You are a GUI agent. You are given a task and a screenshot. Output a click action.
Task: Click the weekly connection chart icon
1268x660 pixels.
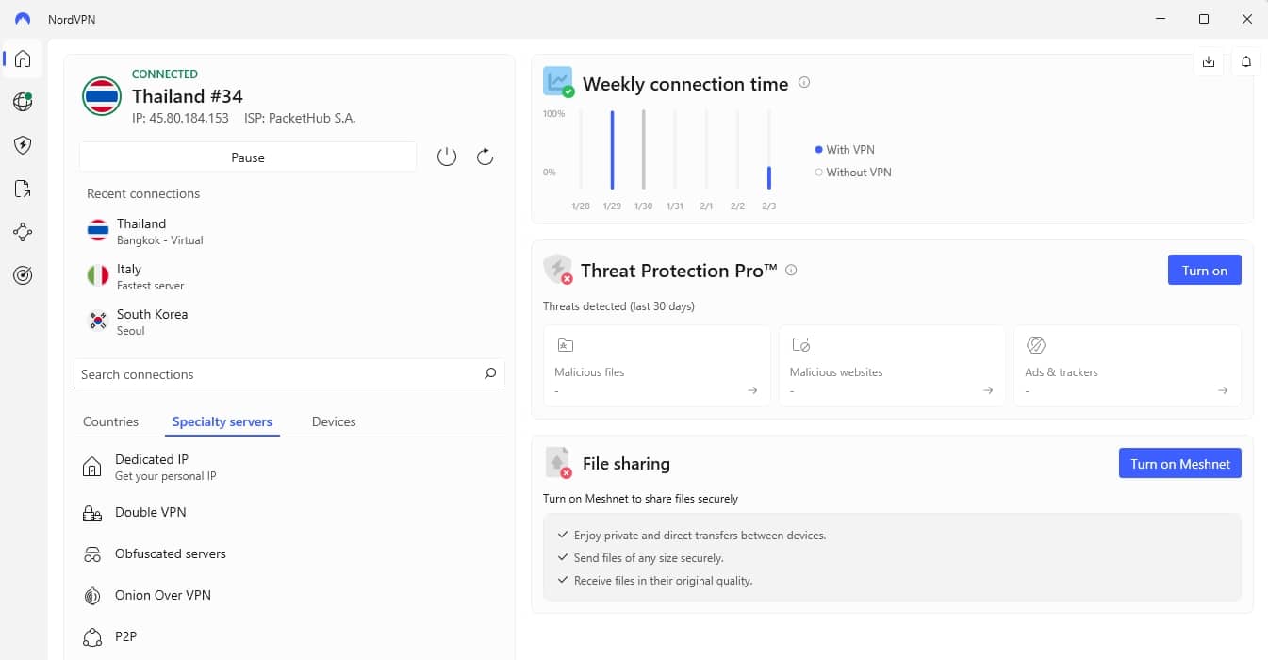(558, 82)
